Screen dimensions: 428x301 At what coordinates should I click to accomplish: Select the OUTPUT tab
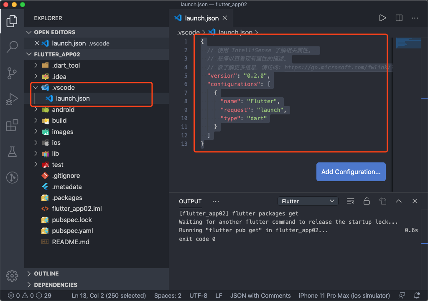(x=190, y=201)
